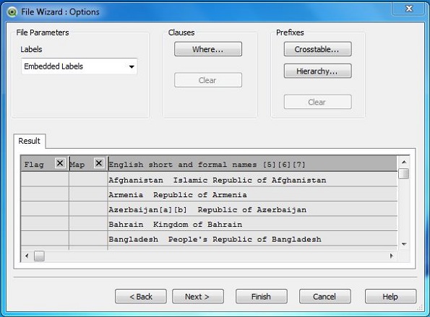Click the Armenia Republic of Armenia row

pos(209,194)
